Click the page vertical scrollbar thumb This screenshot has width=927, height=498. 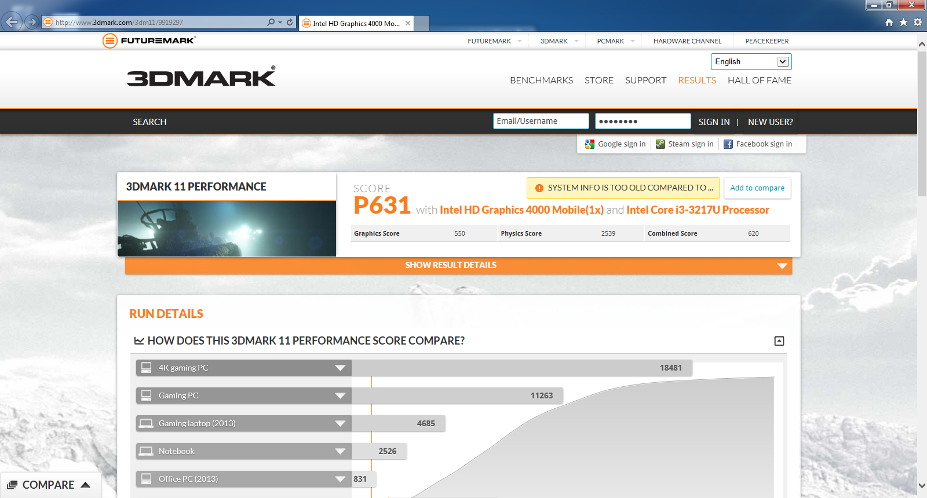coord(922,124)
